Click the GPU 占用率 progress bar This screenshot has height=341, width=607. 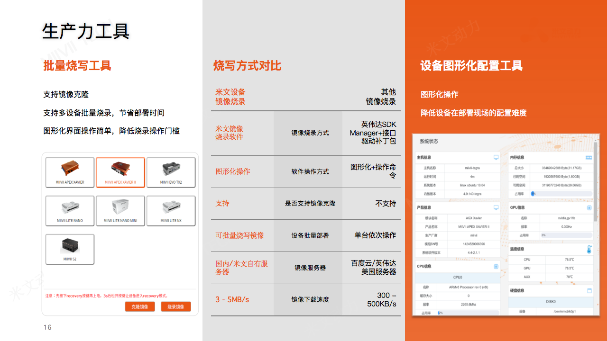[566, 235]
